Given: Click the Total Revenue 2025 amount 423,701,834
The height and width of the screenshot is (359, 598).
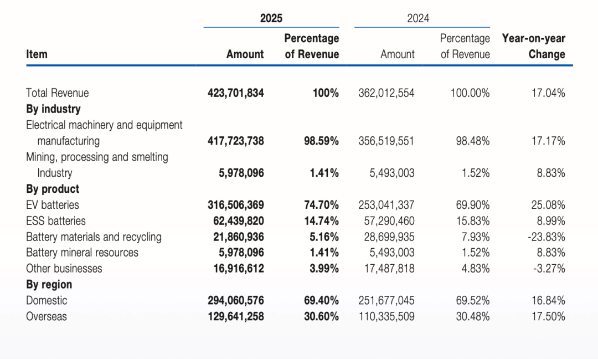Looking at the screenshot, I should click(x=235, y=93).
